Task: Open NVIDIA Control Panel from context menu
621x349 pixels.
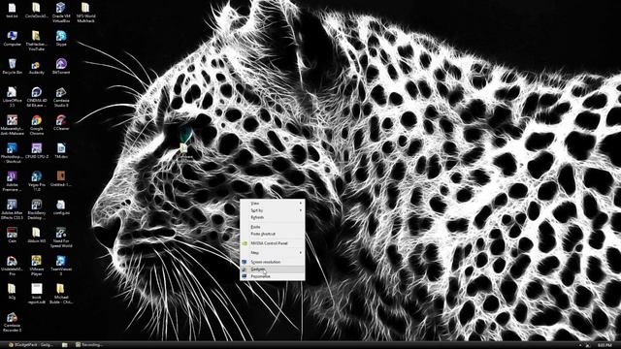Action: pyautogui.click(x=273, y=243)
